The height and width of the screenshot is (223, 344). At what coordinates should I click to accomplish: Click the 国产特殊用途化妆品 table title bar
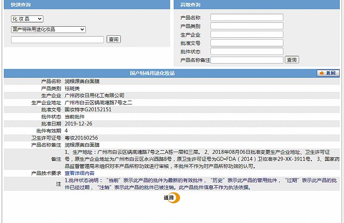pos(152,73)
